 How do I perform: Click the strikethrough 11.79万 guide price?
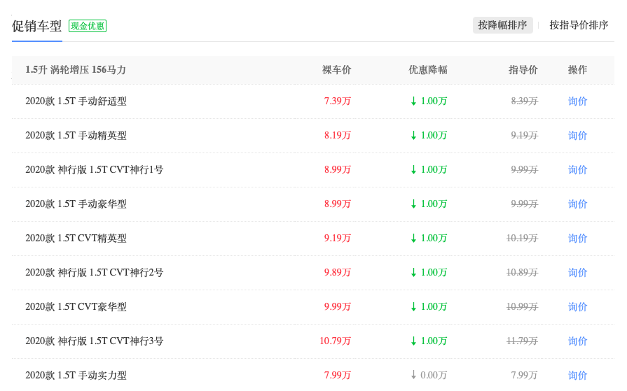point(522,341)
